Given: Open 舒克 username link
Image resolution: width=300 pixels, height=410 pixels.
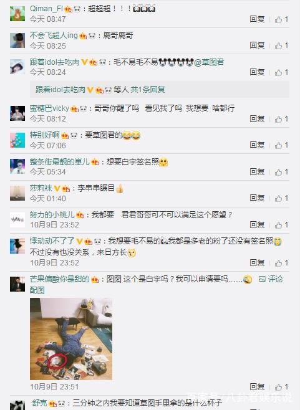Looking at the screenshot, I should [39, 403].
